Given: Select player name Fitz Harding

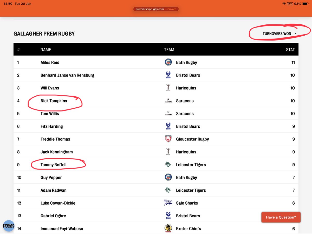Looking at the screenshot, I should click(52, 126).
